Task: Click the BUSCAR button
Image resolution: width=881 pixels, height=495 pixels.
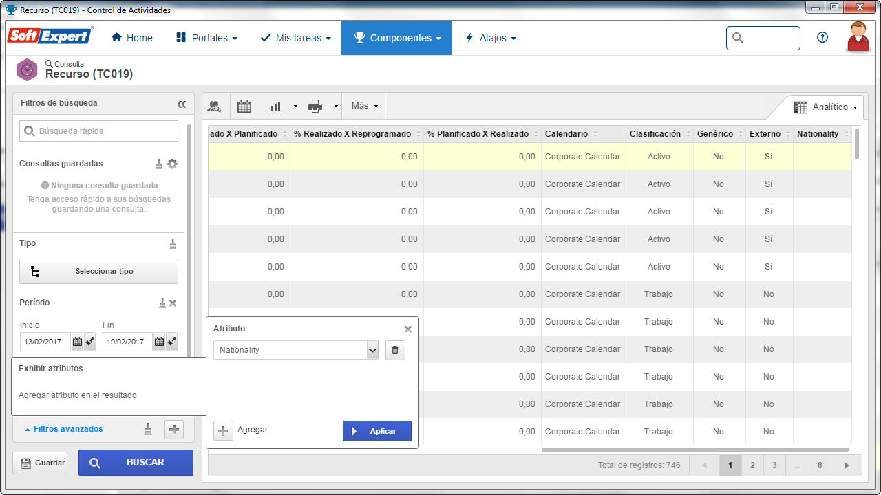Action: tap(136, 463)
